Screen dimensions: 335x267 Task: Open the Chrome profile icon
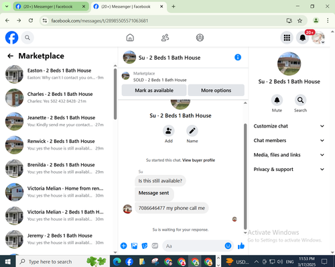(x=316, y=21)
